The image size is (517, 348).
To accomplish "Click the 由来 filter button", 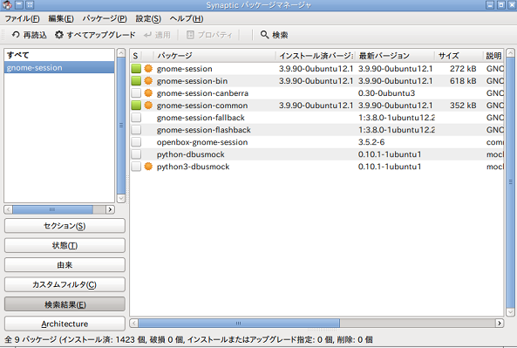I will 65,265.
